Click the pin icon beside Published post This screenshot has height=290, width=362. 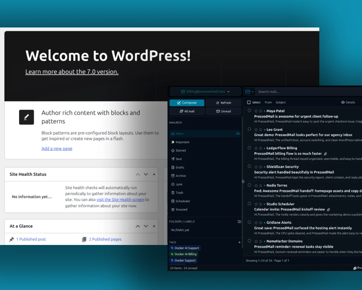coord(12,239)
